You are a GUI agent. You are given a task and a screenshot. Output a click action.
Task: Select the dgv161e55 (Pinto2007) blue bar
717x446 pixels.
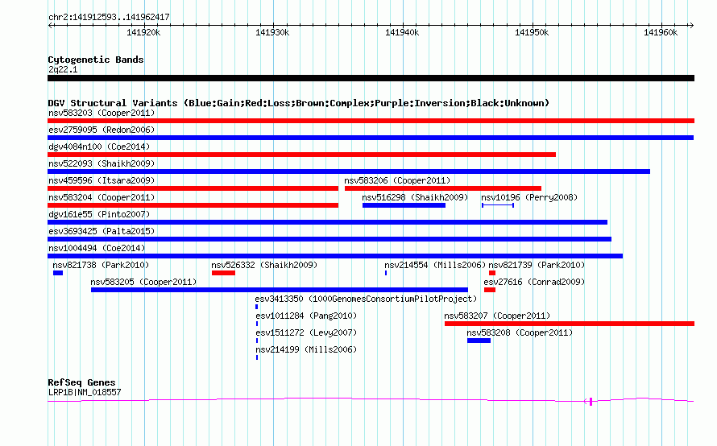pyautogui.click(x=327, y=222)
